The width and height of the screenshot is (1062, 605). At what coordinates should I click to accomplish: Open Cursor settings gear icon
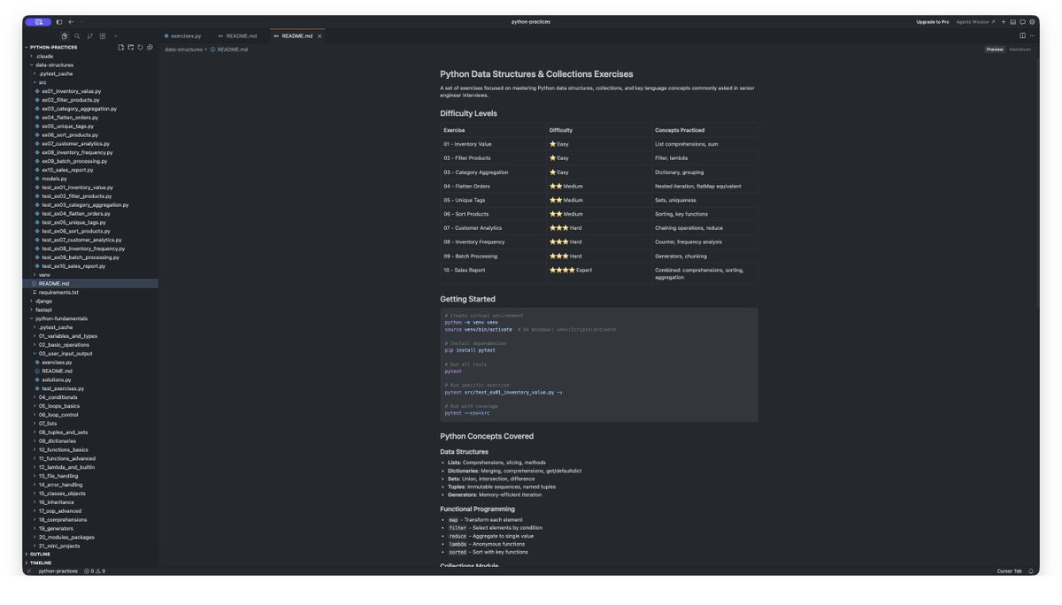1033,21
